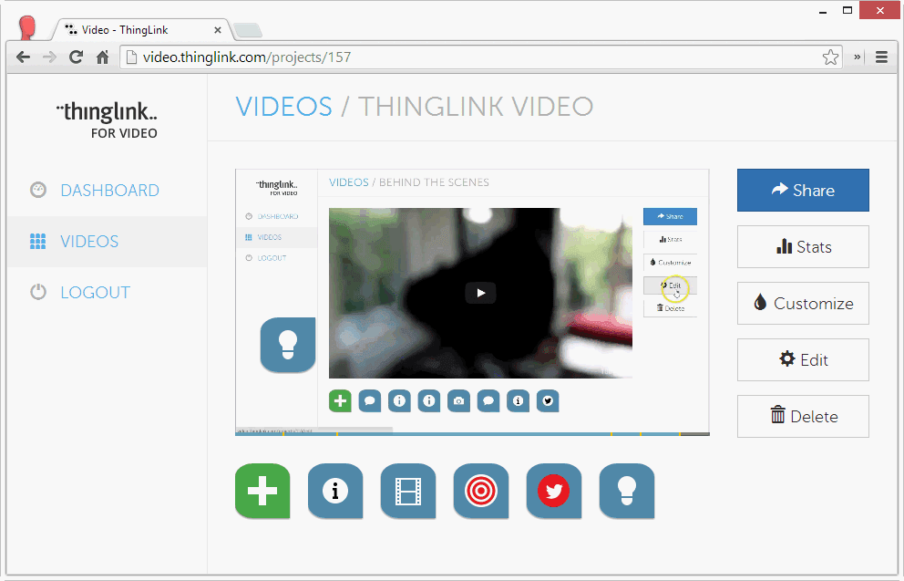Select the lightbulb tag in the bottom row
Screen dimensions: 904x581
point(627,491)
